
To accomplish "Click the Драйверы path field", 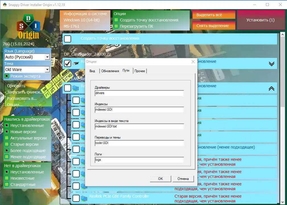I will [139, 93].
